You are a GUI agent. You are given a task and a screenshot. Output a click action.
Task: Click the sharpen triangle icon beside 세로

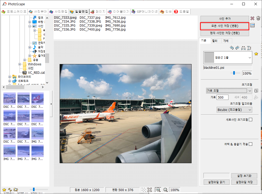[x=256, y=97]
